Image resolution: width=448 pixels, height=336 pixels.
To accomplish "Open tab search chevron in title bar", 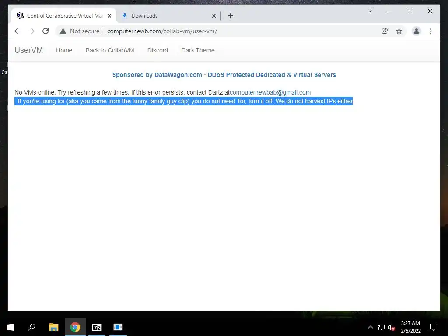I will (369, 11).
